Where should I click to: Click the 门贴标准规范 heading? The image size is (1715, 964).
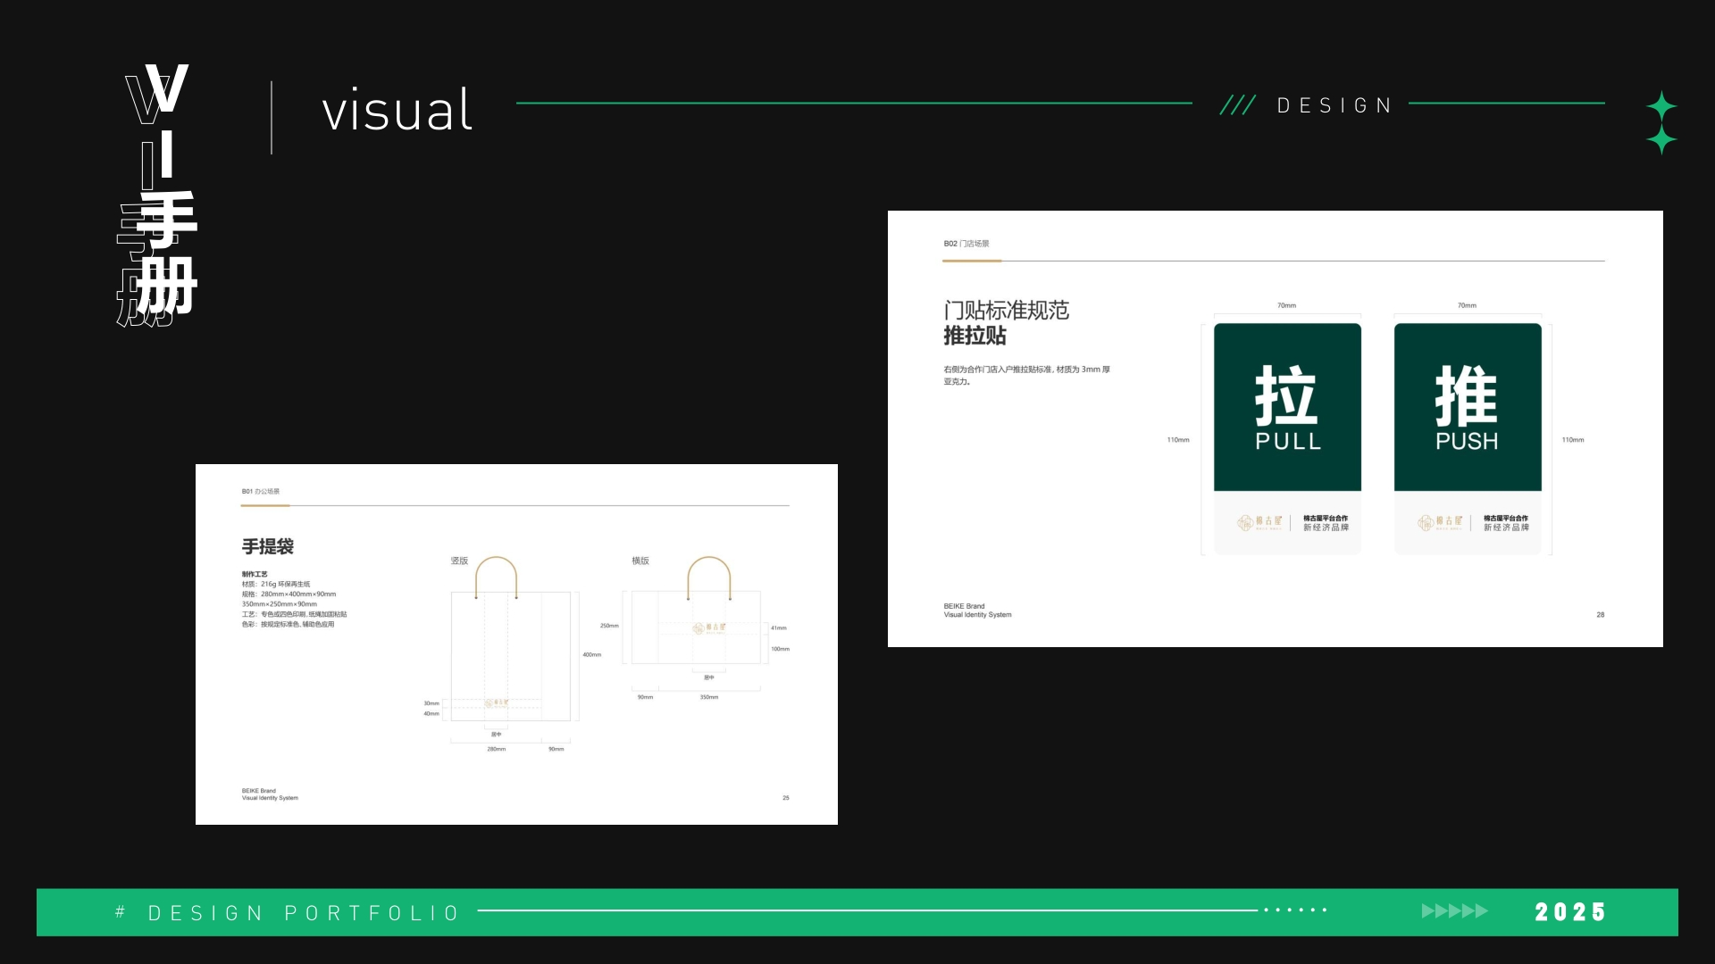1006,310
